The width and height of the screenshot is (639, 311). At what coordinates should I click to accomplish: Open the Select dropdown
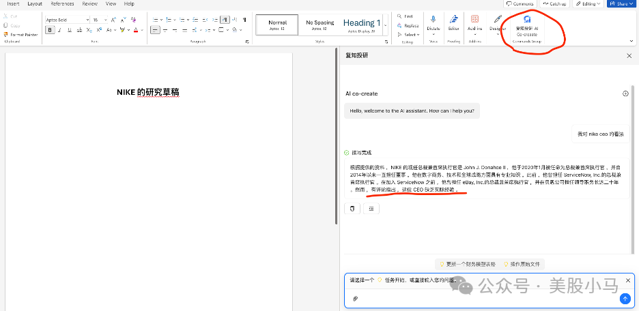[408, 35]
